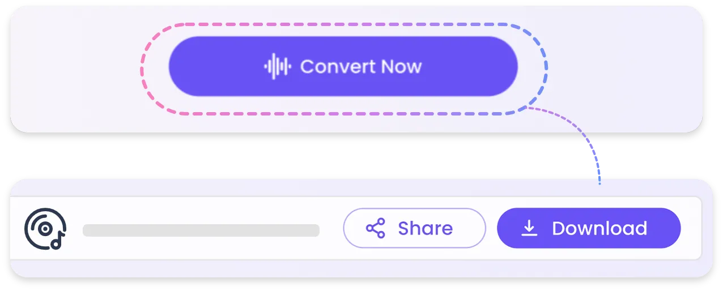Image resolution: width=723 pixels, height=291 pixels.
Task: Click the Download button
Action: (589, 228)
